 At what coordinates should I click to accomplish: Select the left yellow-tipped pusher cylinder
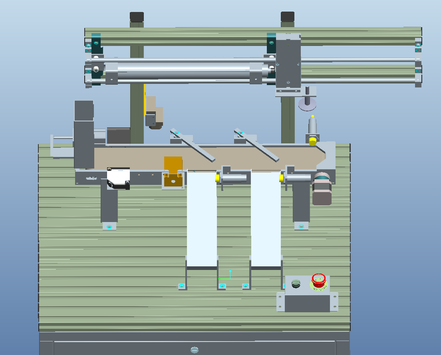[x=231, y=178]
